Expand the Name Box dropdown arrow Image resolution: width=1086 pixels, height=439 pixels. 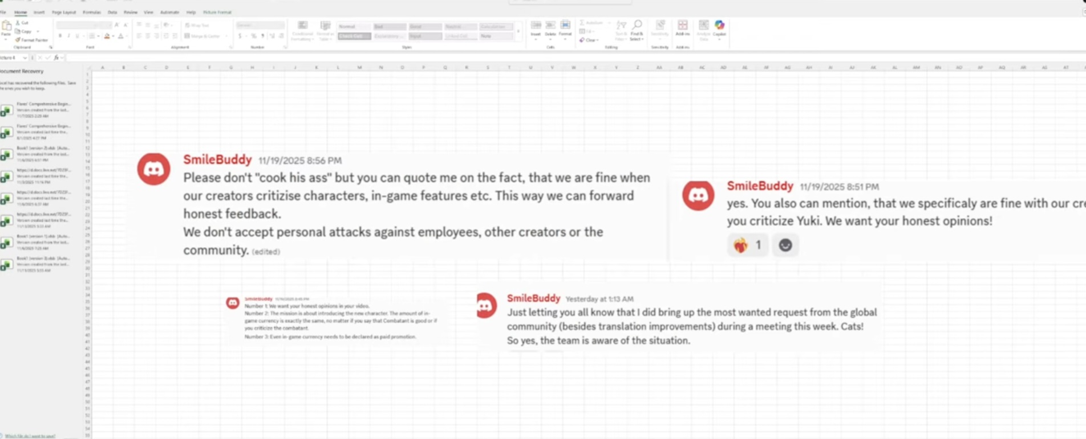[x=25, y=58]
